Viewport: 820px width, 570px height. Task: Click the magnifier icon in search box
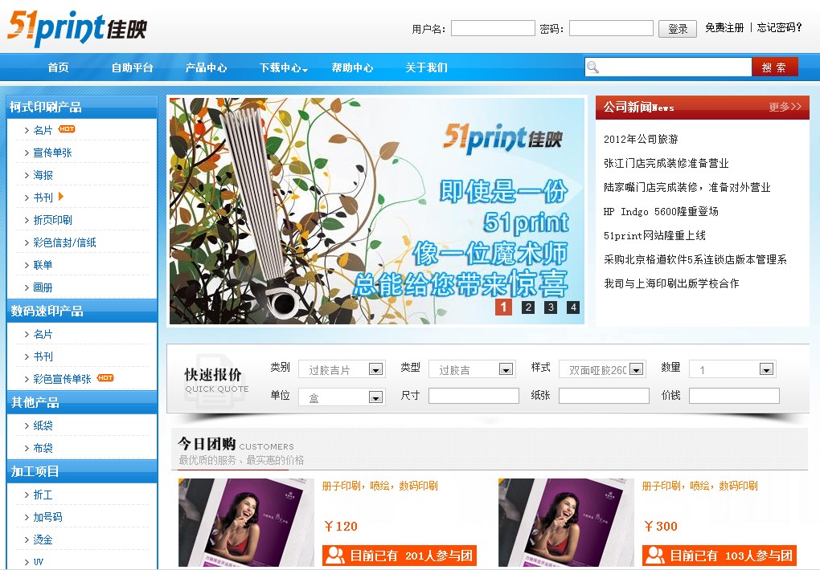click(592, 67)
